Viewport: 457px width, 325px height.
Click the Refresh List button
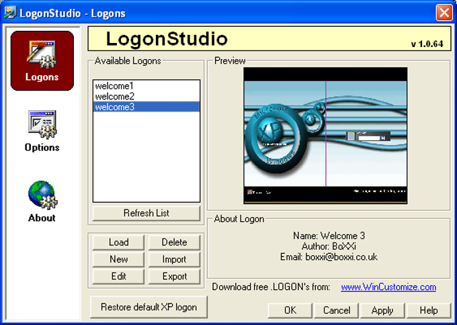(x=147, y=213)
